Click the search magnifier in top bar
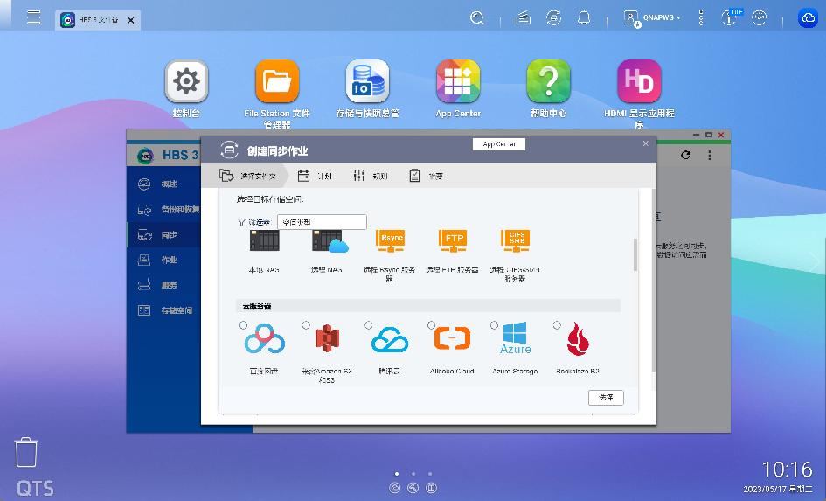The image size is (826, 501). pyautogui.click(x=477, y=17)
